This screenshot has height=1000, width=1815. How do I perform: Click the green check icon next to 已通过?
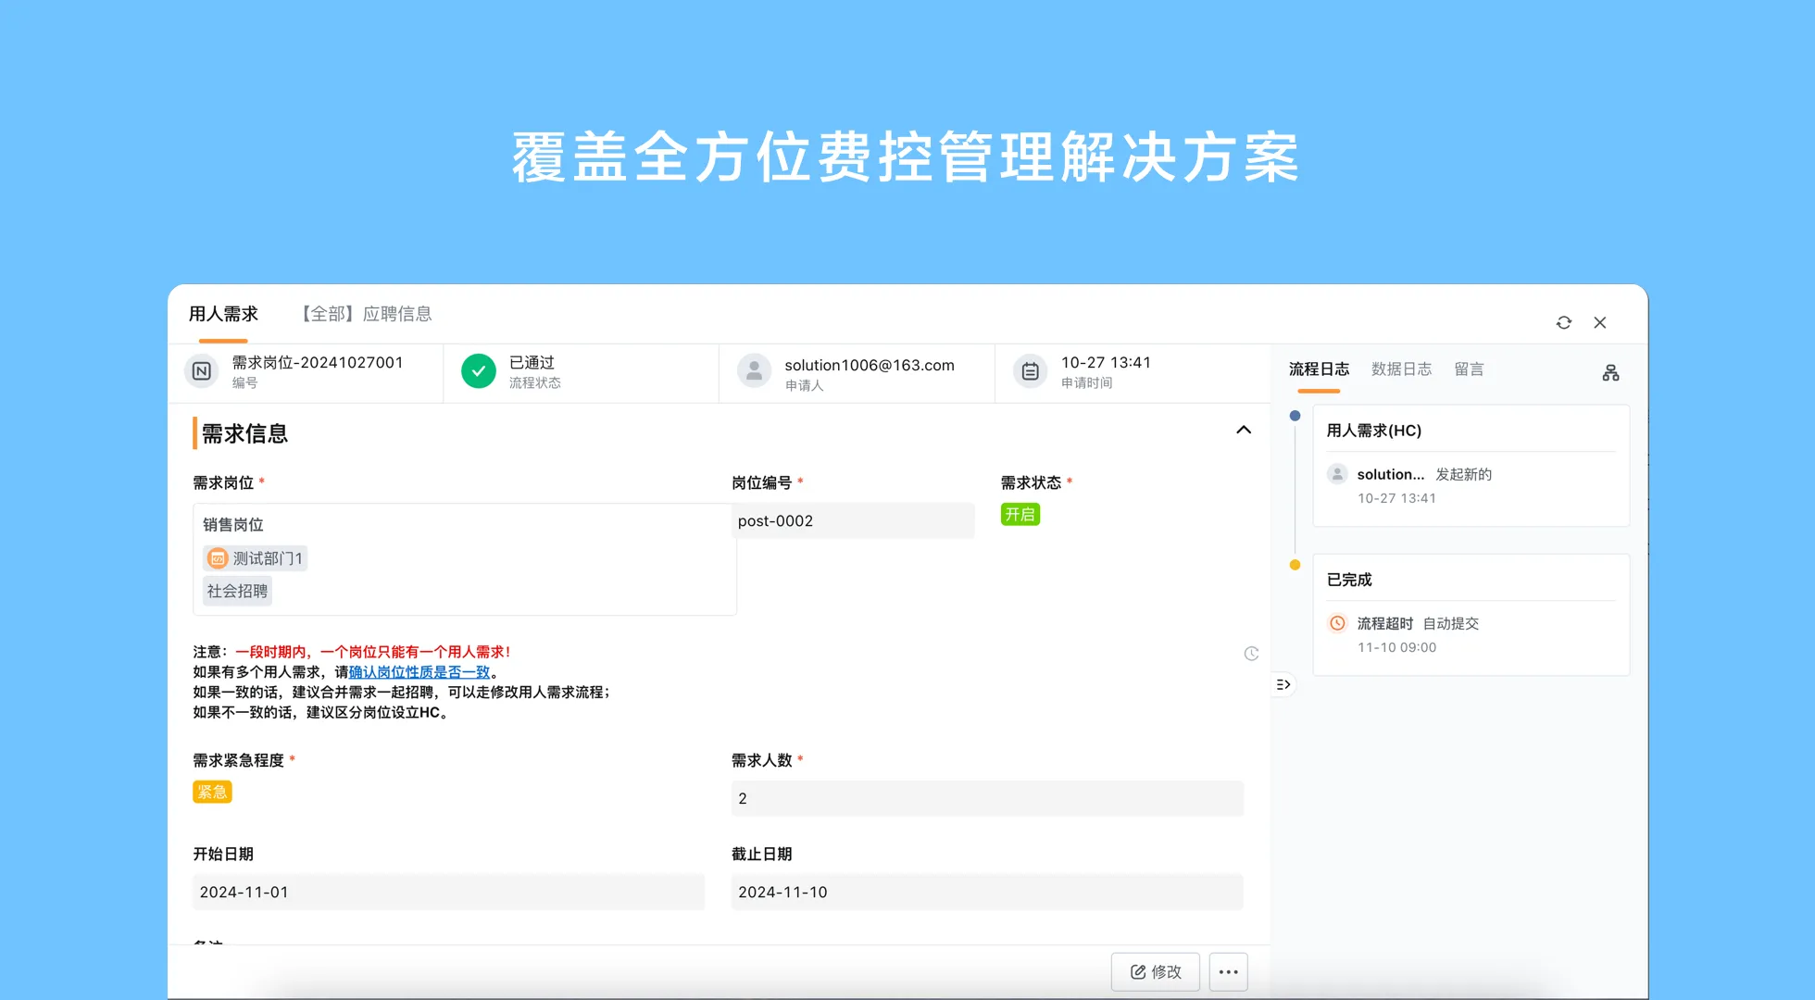click(x=478, y=371)
